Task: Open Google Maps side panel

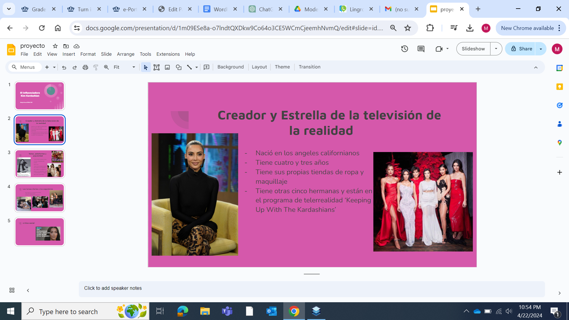Action: coord(560,143)
